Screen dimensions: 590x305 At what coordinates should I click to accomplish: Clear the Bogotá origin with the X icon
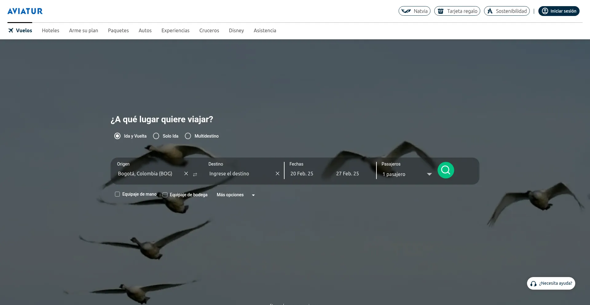[186, 174]
